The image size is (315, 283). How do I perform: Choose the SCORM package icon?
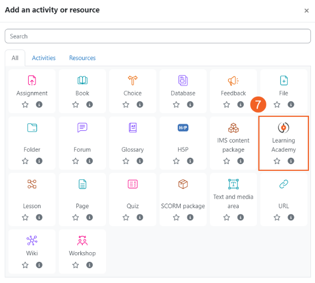coord(183,184)
